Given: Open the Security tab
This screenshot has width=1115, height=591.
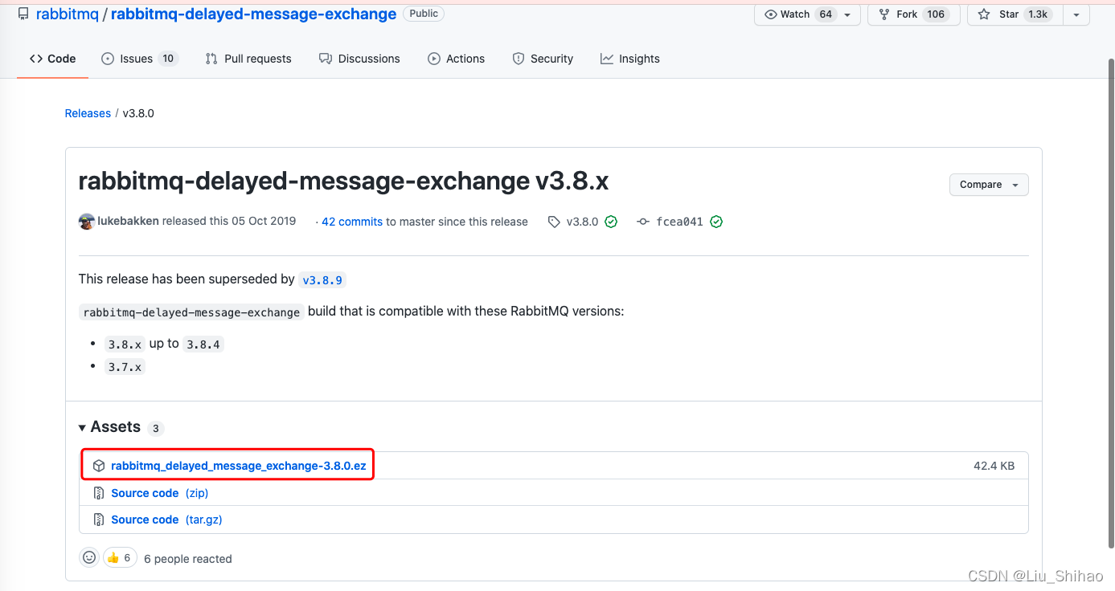Looking at the screenshot, I should pyautogui.click(x=543, y=59).
